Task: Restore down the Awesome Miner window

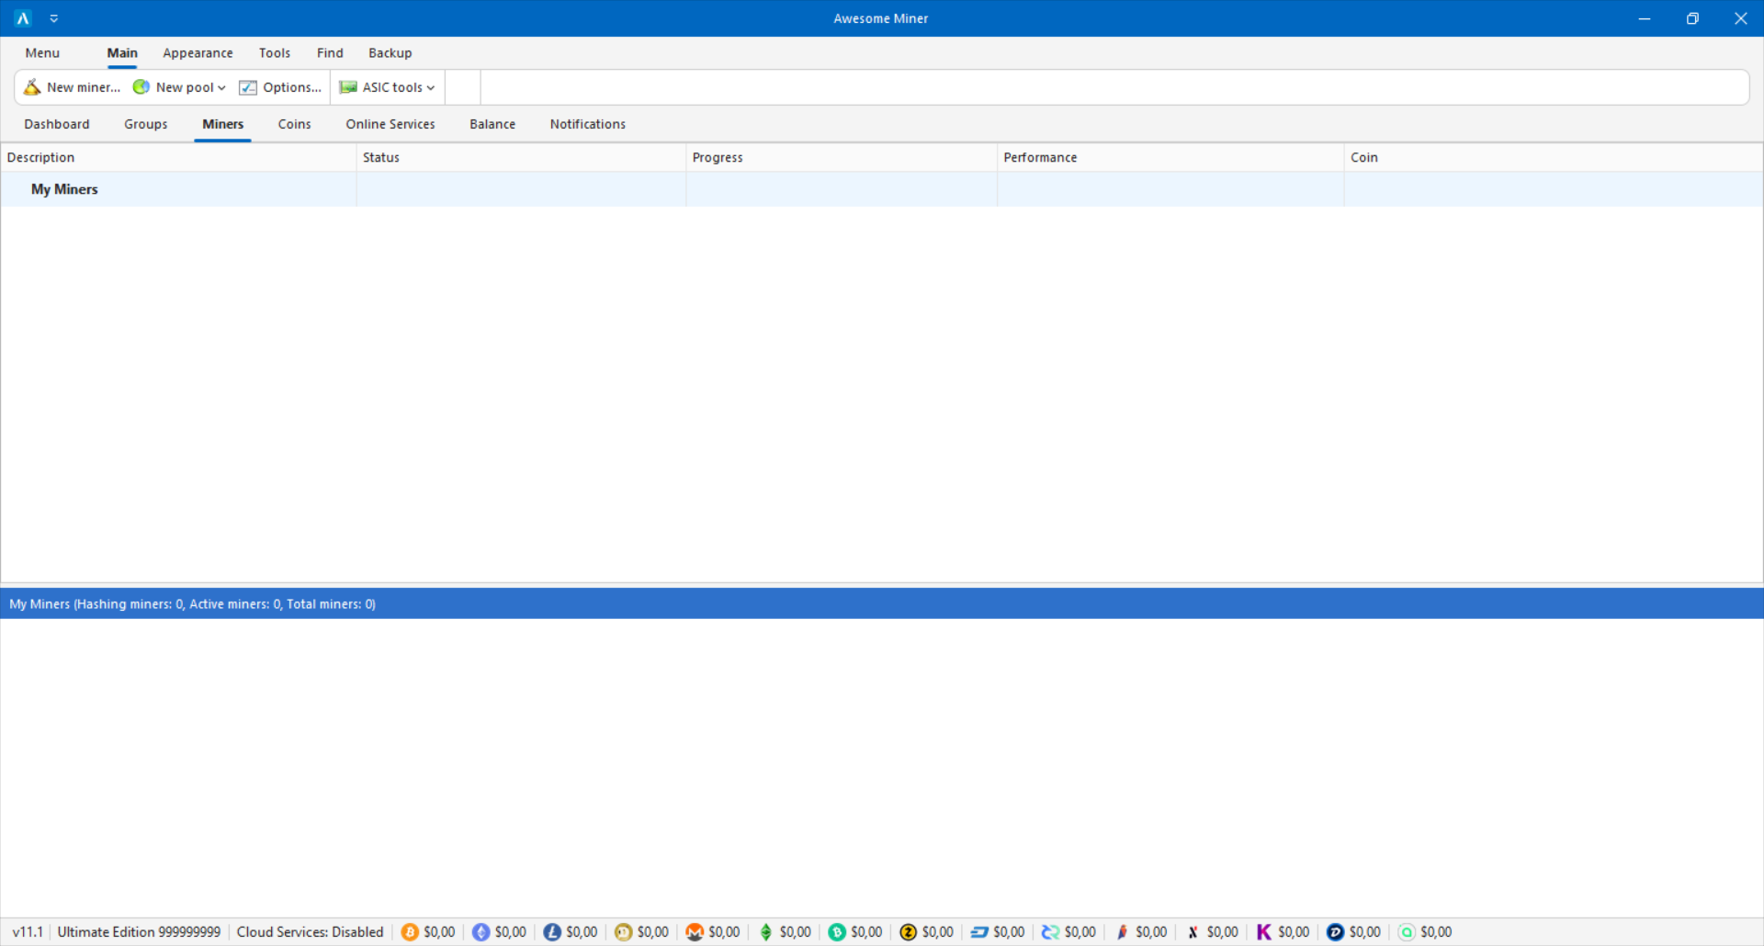Action: pos(1692,18)
